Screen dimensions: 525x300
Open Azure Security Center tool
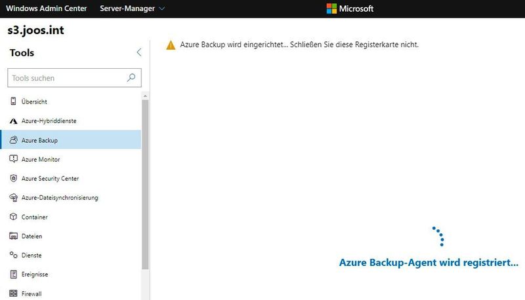click(71, 178)
